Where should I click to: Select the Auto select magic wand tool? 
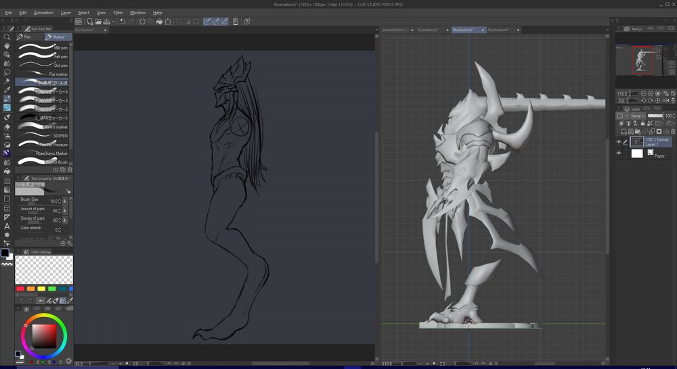click(x=7, y=81)
